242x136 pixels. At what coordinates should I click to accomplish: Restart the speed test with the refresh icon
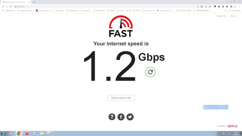point(150,72)
